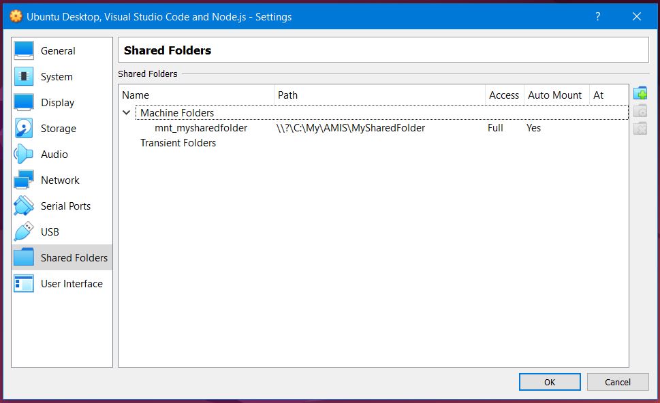This screenshot has width=660, height=403.
Task: Select the mnt_mysharedfolder entry
Action: (x=201, y=128)
